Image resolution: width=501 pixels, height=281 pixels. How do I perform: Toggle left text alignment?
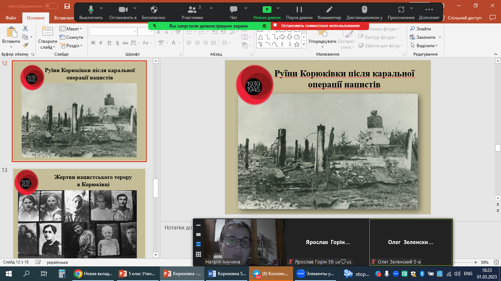click(189, 43)
